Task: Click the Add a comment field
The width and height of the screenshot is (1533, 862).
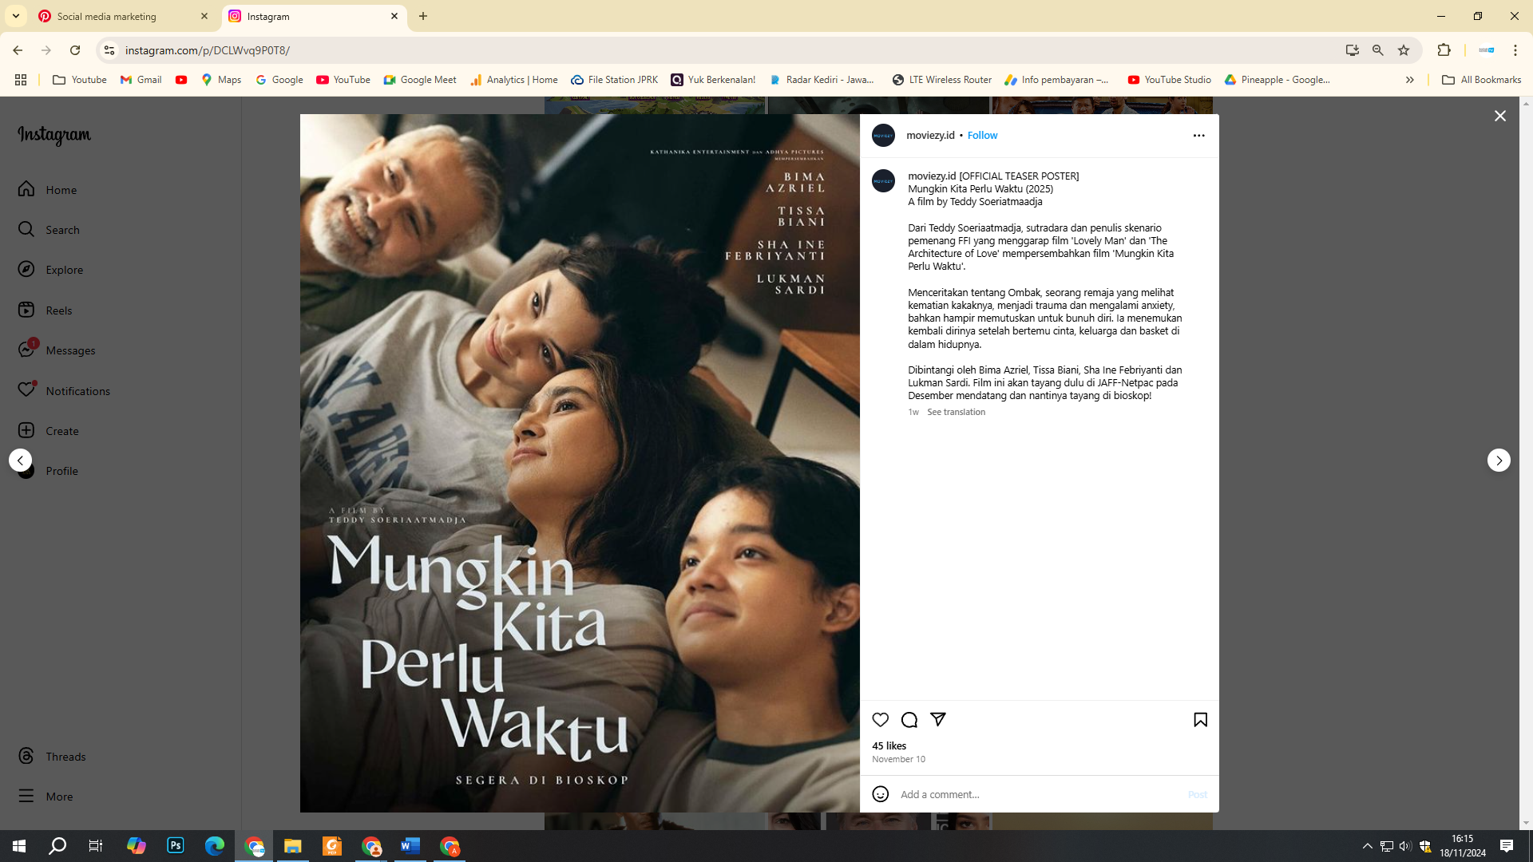Action: [x=1038, y=795]
